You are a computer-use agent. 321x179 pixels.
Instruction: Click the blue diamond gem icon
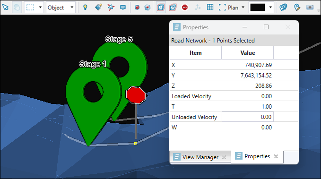[x=98, y=8]
